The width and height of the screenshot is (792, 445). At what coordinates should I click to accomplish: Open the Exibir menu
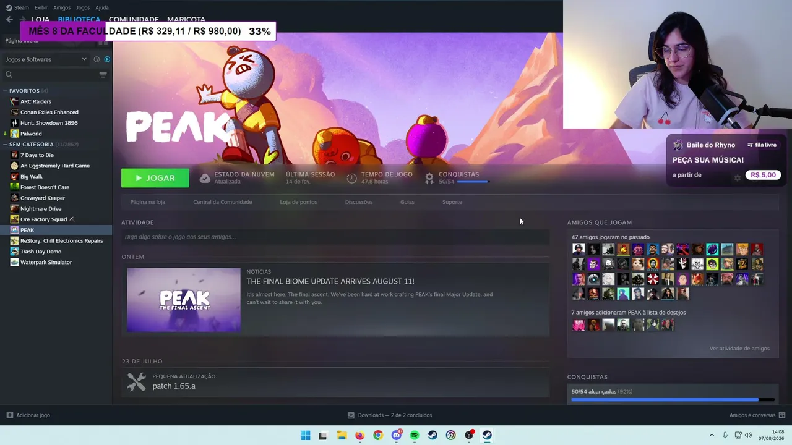[41, 7]
